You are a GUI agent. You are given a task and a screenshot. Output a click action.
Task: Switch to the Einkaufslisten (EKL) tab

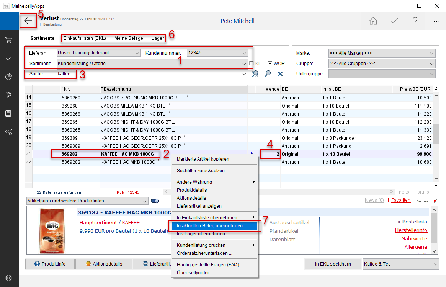tap(84, 38)
